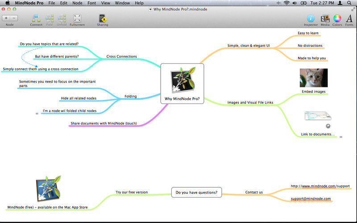Viewport: 357px width, 223px height.
Task: Select the 'Do you have questions?' node
Action: click(x=196, y=192)
